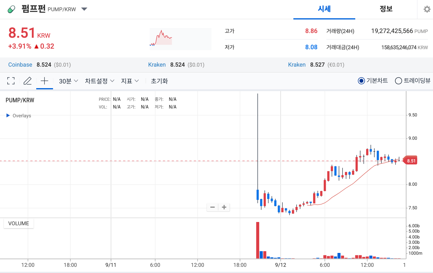Open the Kraken price link

pos(157,65)
